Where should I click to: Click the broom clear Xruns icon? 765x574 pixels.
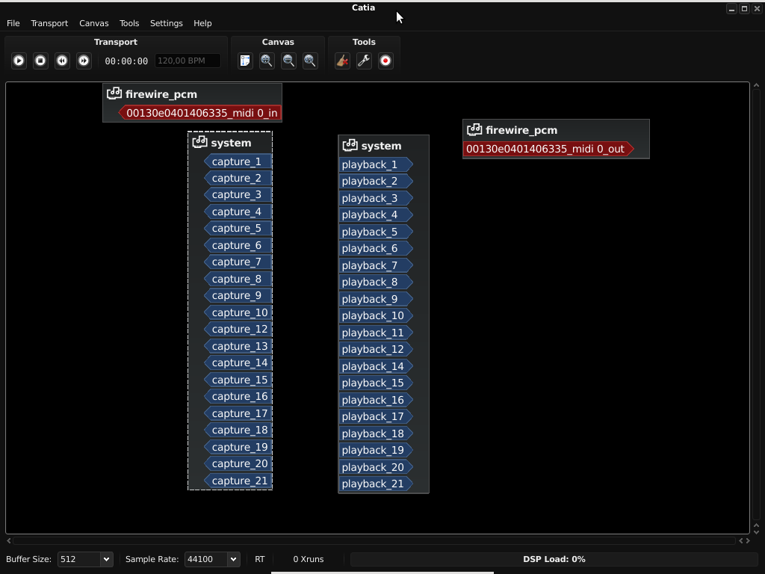click(x=342, y=61)
